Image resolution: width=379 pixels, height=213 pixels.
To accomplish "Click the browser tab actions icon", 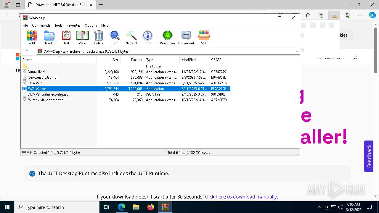I will point(17,5).
